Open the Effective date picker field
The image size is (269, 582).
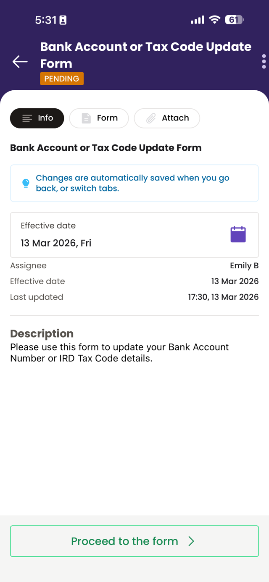(x=134, y=235)
